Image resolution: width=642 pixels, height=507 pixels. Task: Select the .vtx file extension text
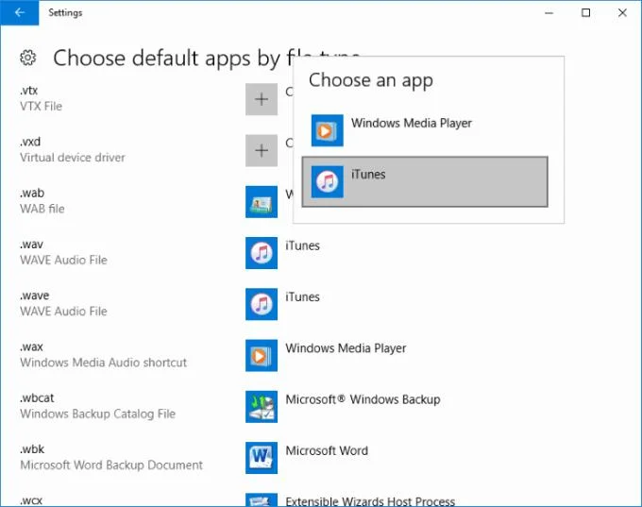[28, 91]
